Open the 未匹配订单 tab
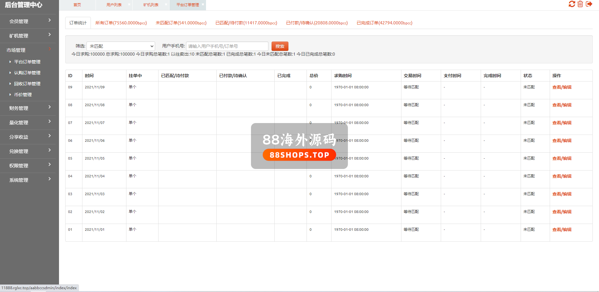599x292 pixels. point(181,23)
